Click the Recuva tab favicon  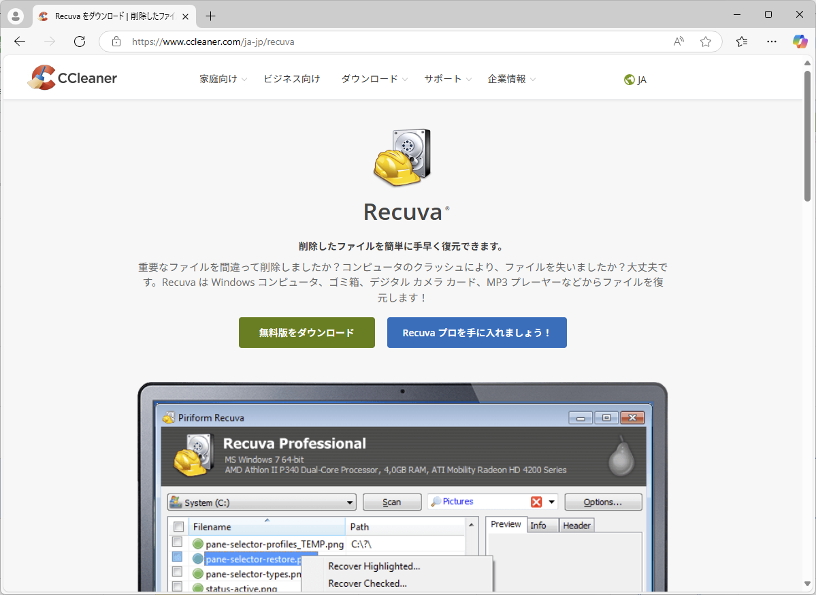point(44,16)
